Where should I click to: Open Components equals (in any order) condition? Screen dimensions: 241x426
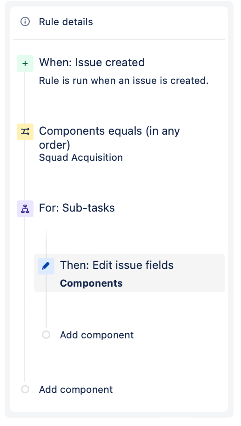point(109,138)
